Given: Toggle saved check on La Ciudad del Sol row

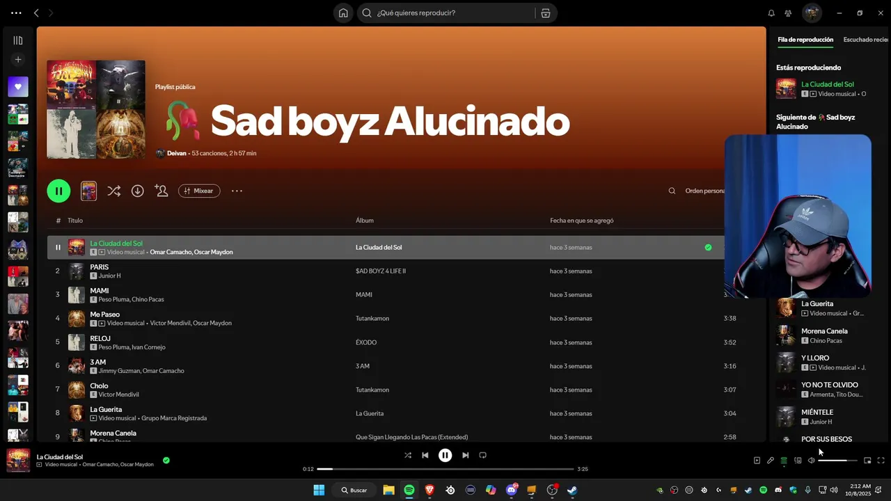Looking at the screenshot, I should [x=708, y=247].
